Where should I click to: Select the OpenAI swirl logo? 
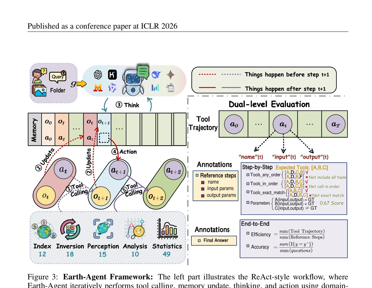point(98,75)
